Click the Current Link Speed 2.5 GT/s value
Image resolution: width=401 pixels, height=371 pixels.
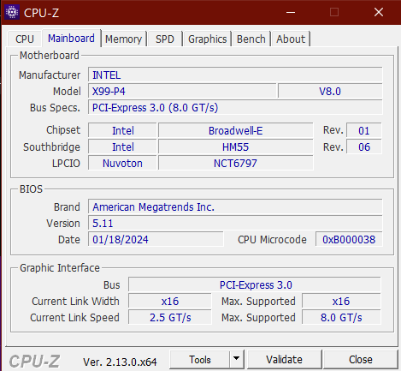(x=170, y=317)
